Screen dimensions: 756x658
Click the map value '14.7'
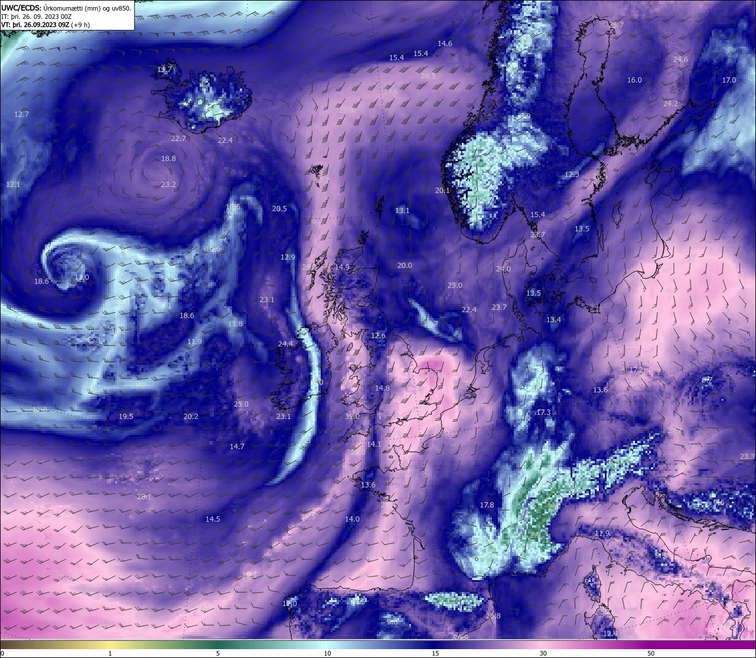click(237, 447)
